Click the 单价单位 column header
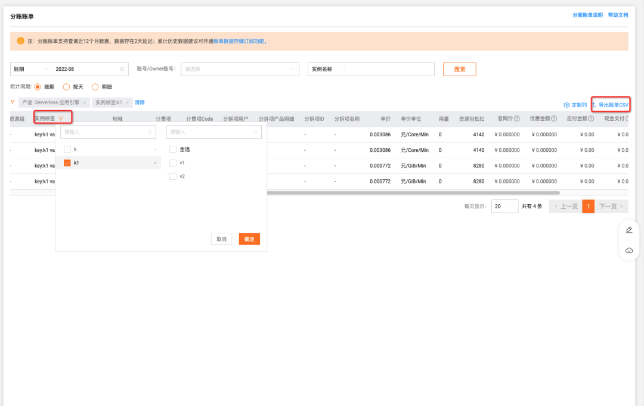Image resolution: width=644 pixels, height=406 pixels. [411, 119]
